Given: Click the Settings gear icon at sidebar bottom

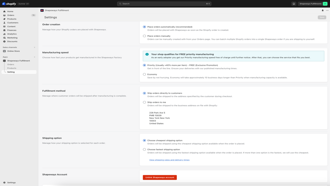Looking at the screenshot, I should [4, 183].
